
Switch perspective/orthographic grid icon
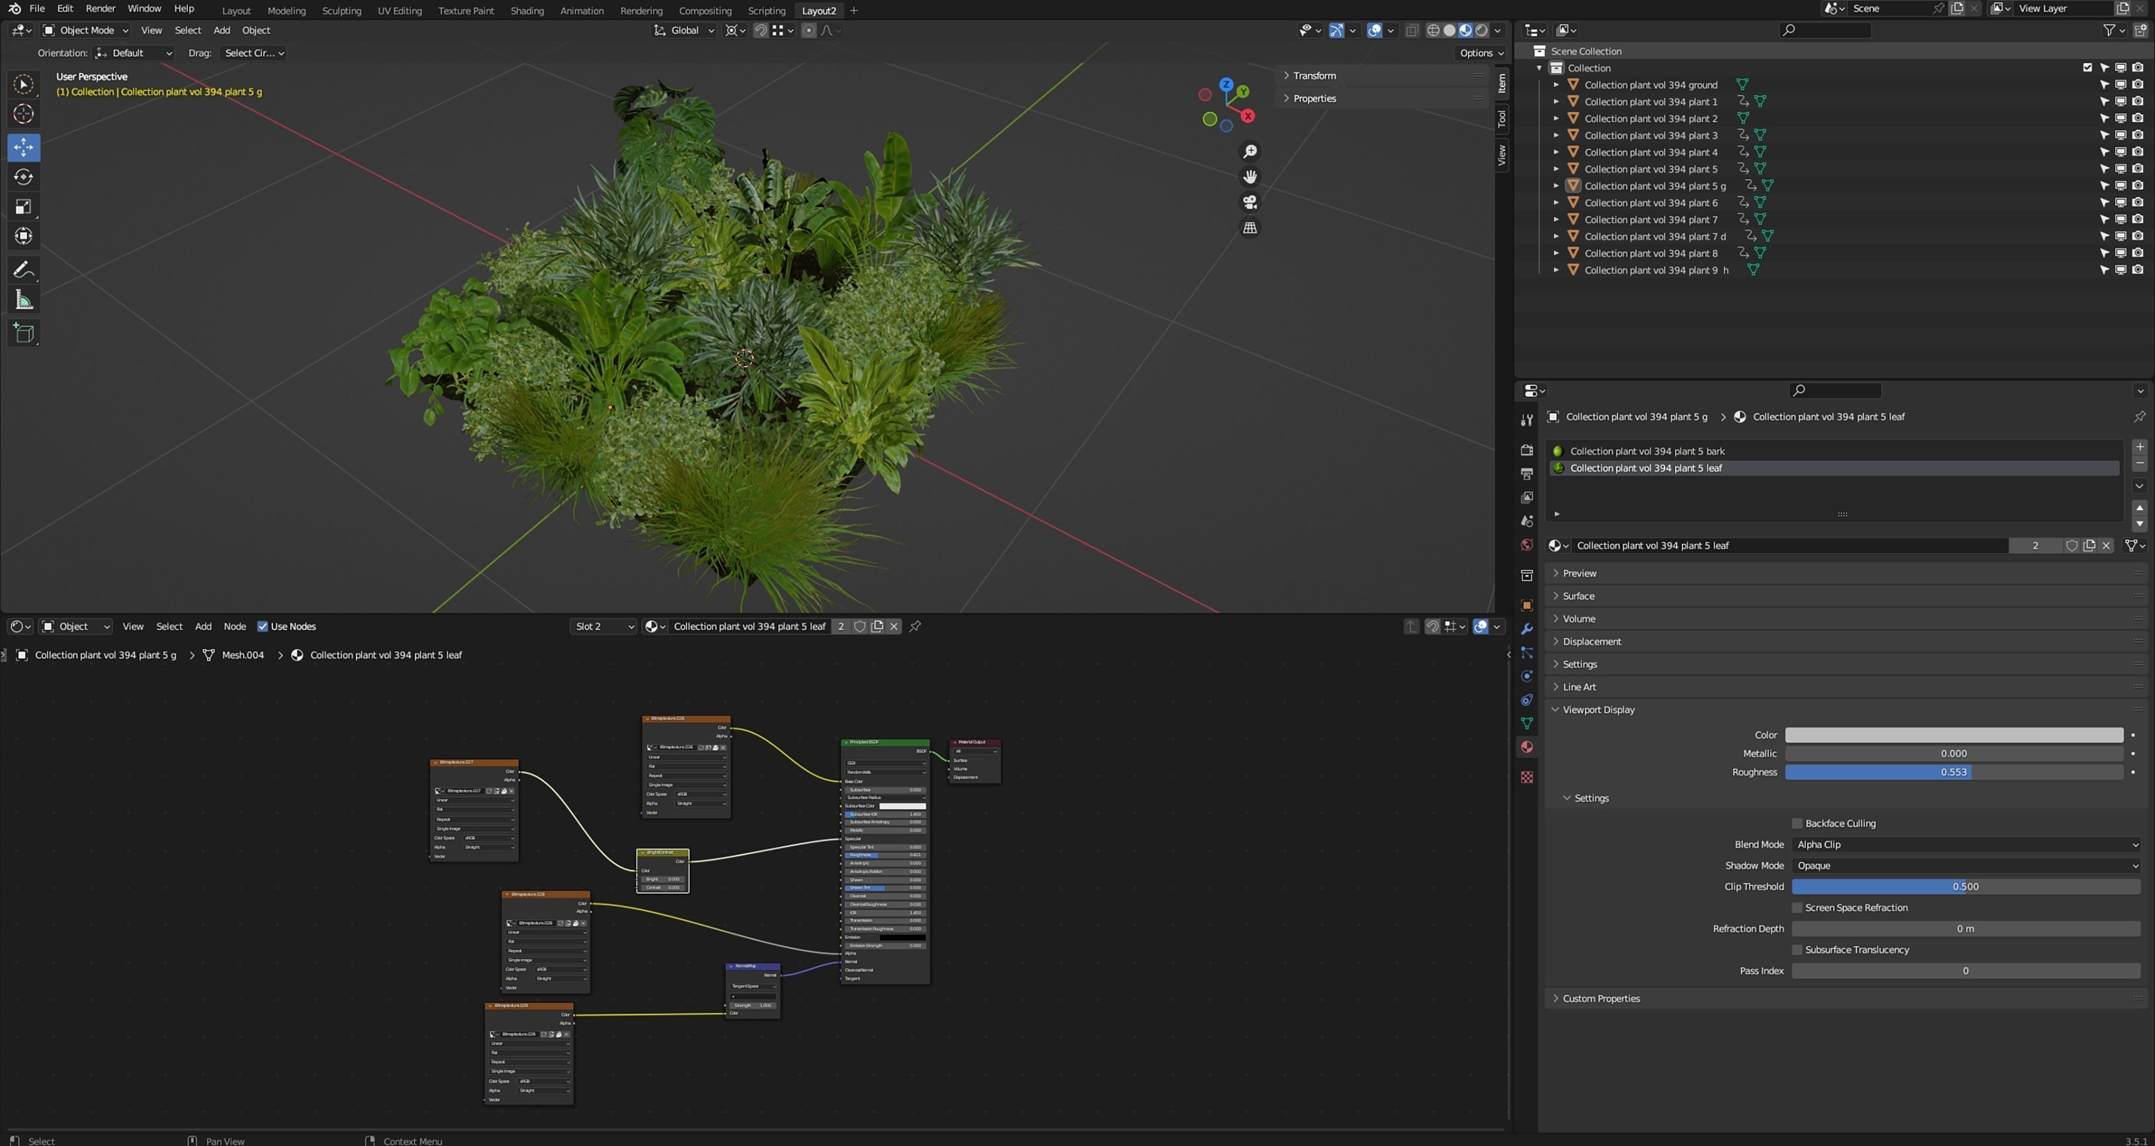1250,227
